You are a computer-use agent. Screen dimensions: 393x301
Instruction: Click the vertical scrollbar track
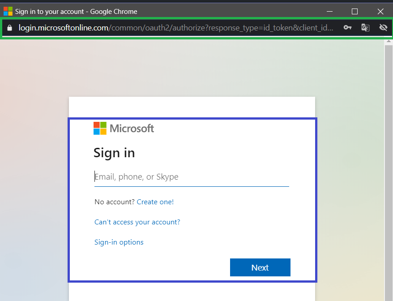pos(389,173)
